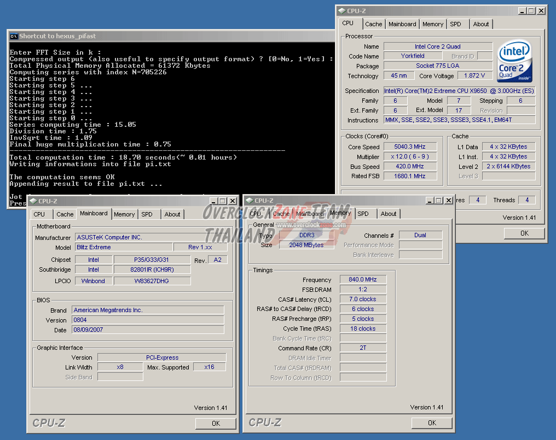The image size is (556, 440).
Task: Click CPU-Z title icon in Mainboard window
Action: 33,201
